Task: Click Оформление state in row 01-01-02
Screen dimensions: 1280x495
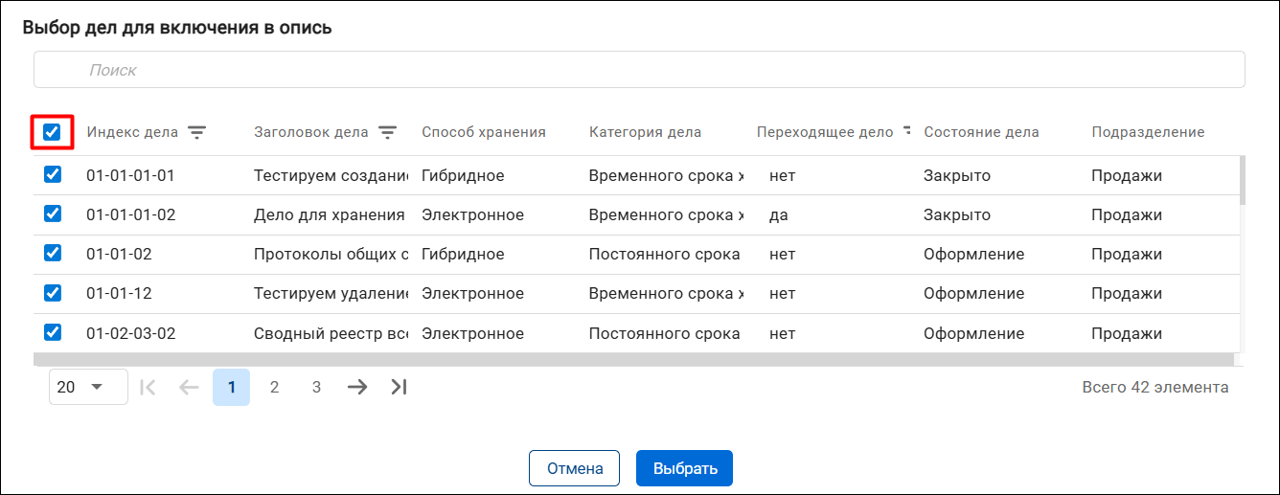Action: (974, 254)
